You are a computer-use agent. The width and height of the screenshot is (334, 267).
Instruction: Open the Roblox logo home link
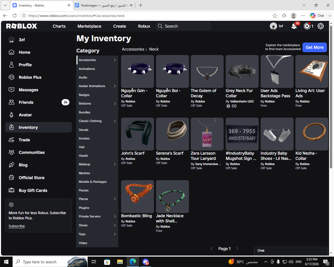[x=22, y=26]
